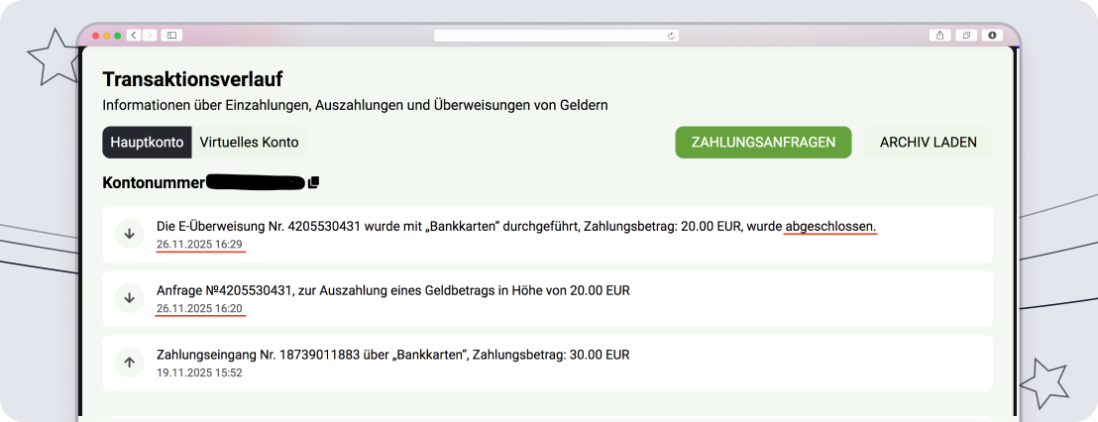Select the Anfrage №4205530431 entry text

(393, 290)
